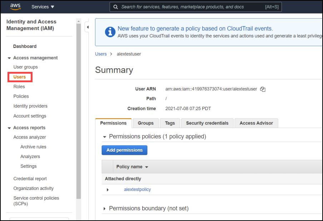Open Dashboard in the sidebar
This screenshot has width=323, height=221.
coord(25,46)
